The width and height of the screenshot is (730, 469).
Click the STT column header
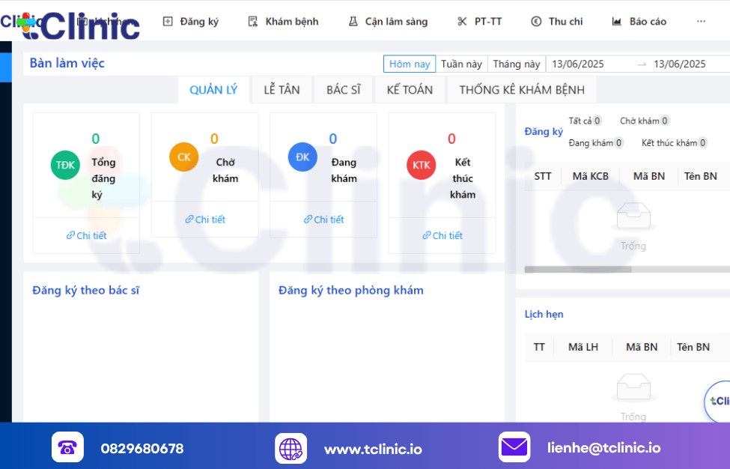point(543,176)
